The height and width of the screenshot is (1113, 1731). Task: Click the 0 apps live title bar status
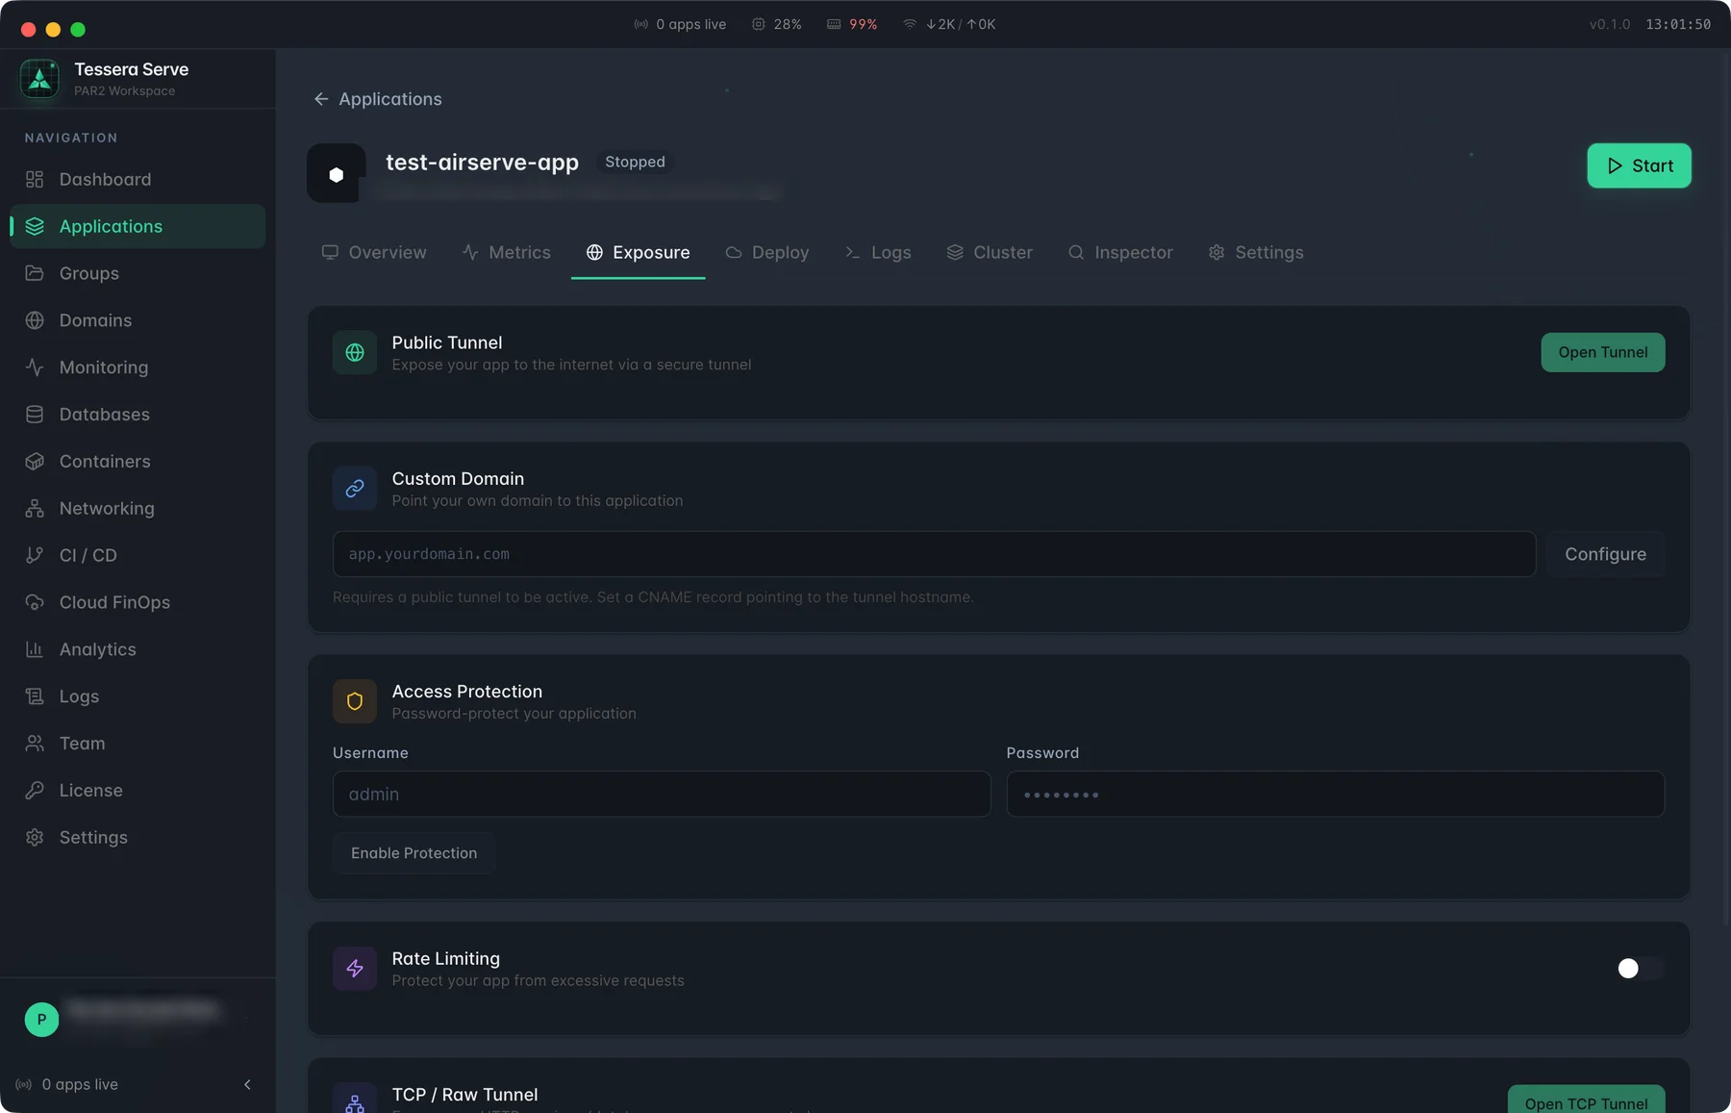(x=680, y=24)
